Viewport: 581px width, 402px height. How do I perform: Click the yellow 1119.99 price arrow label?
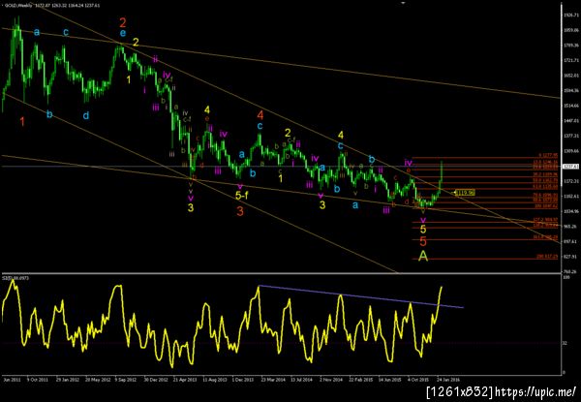point(465,193)
